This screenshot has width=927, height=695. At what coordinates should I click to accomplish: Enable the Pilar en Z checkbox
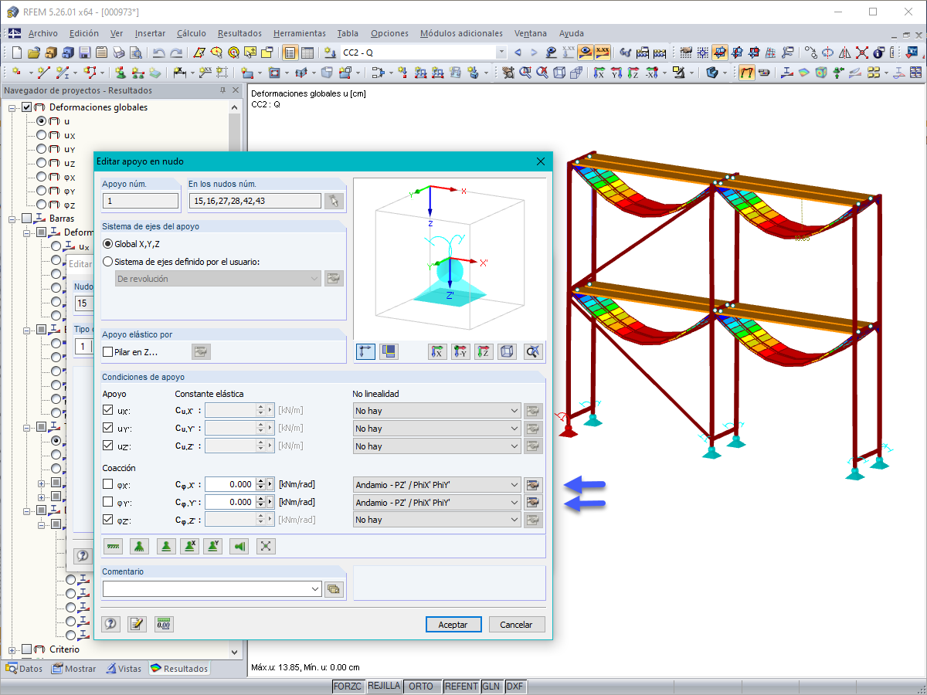[x=108, y=352]
